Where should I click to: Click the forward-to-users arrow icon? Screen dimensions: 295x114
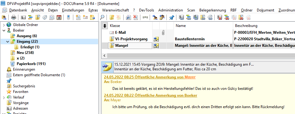tap(155, 18)
